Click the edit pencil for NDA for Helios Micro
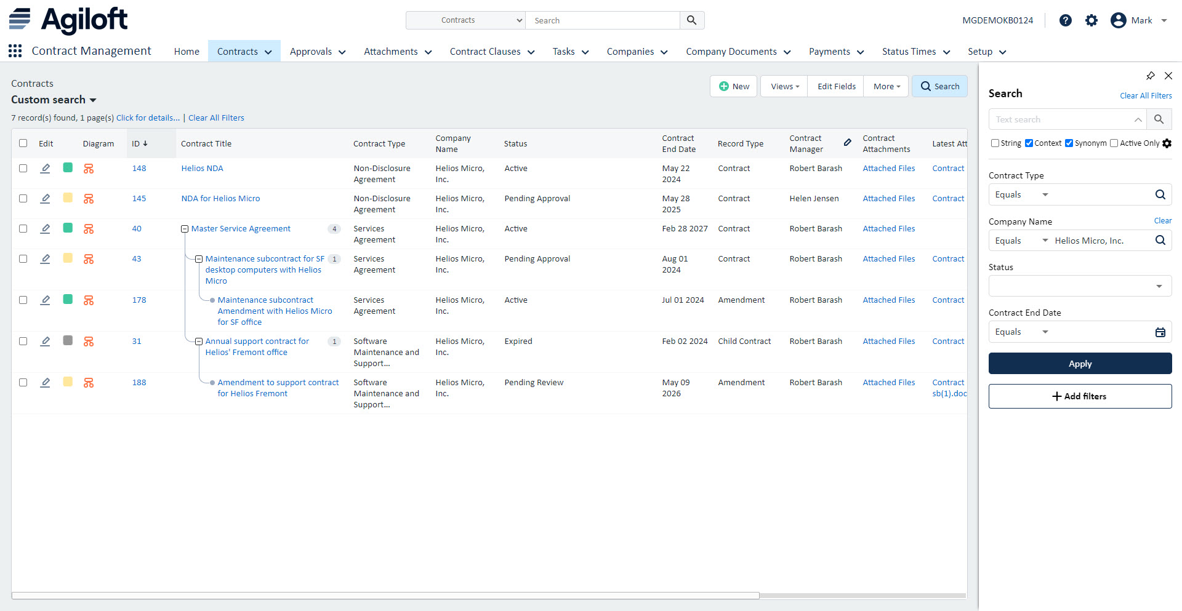The height and width of the screenshot is (611, 1182). point(45,198)
